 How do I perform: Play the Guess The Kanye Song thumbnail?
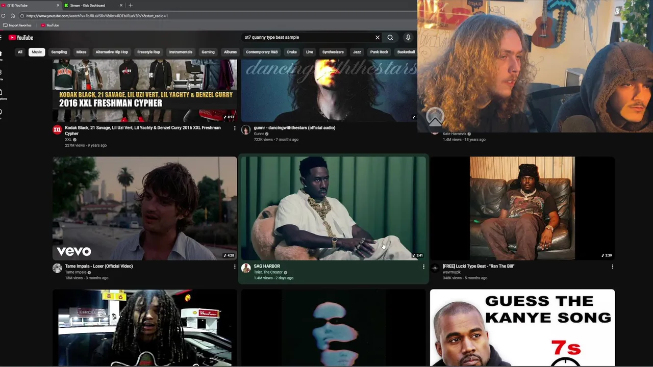[x=522, y=328]
